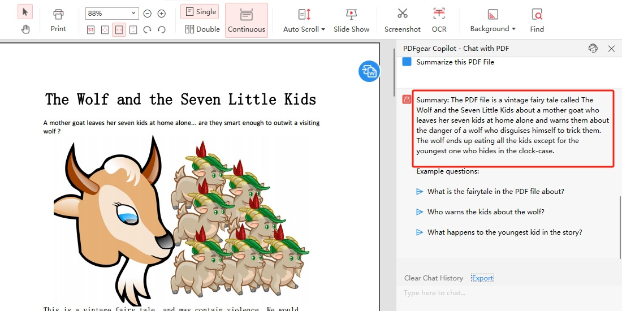Viewport: 622px width, 311px height.
Task: Click the mother goat illustration
Action: coord(114,221)
